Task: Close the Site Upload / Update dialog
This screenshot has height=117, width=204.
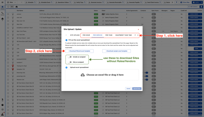Action: tap(139, 29)
